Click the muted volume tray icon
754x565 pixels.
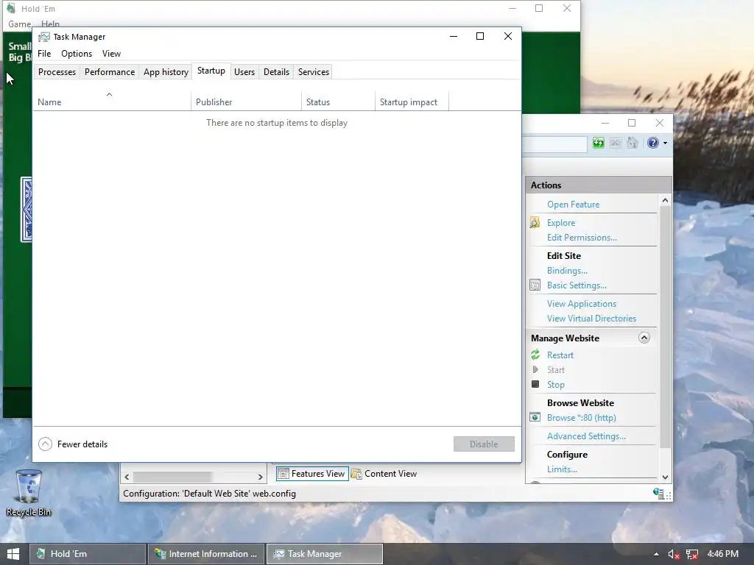pos(674,555)
